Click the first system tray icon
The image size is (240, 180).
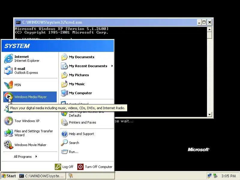pyautogui.click(x=209, y=176)
